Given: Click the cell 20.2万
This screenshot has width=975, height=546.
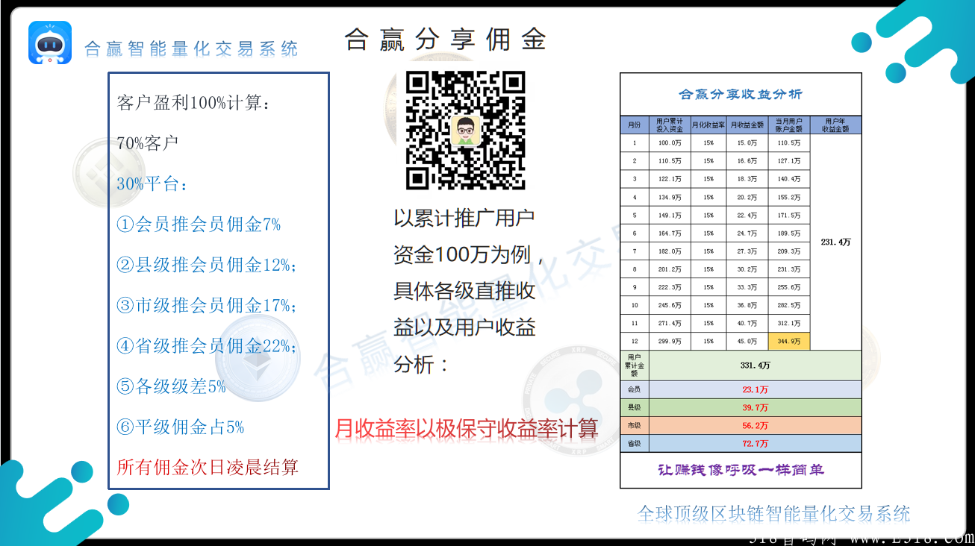Looking at the screenshot, I should tap(747, 198).
